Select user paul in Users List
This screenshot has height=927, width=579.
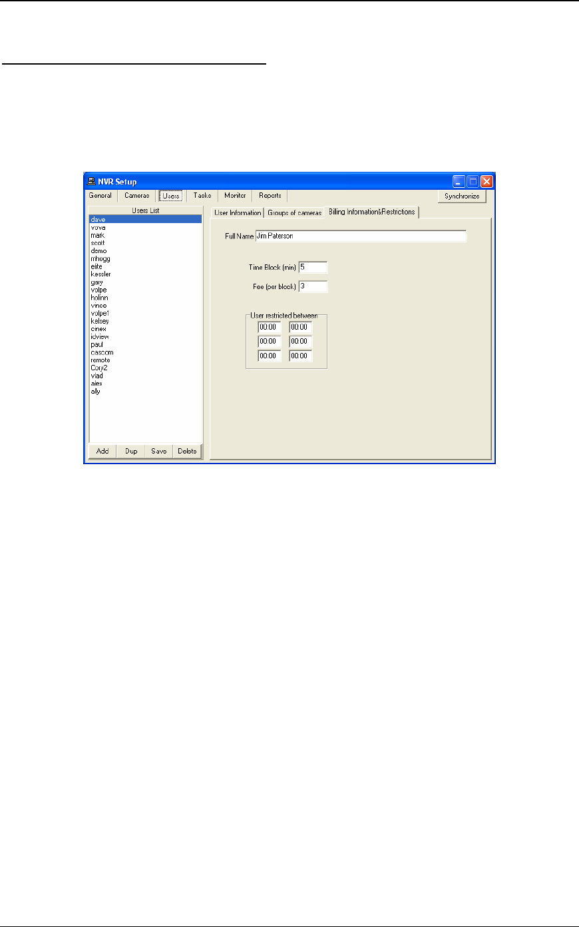coord(145,345)
